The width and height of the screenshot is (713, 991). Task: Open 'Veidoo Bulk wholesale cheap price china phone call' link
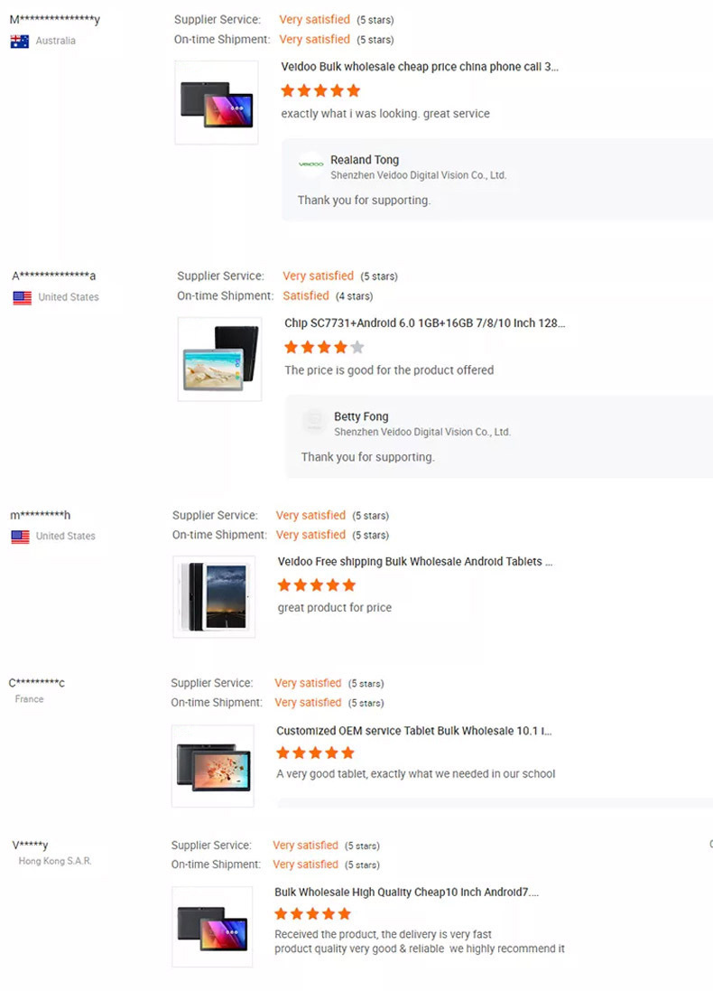tap(420, 67)
